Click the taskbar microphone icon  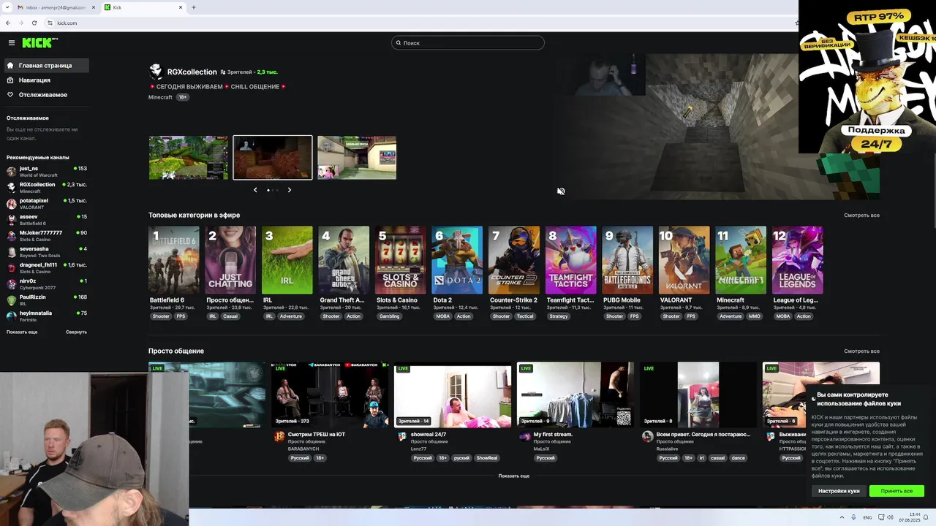[x=853, y=517]
